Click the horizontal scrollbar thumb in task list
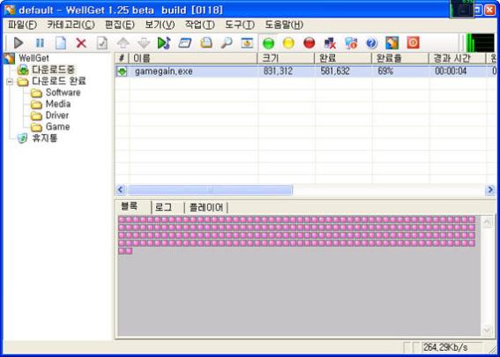The image size is (500, 357). pyautogui.click(x=210, y=190)
